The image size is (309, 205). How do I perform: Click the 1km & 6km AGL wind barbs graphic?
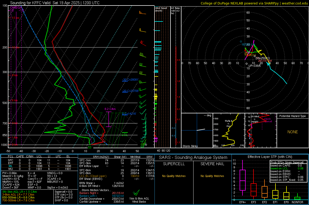136,193
